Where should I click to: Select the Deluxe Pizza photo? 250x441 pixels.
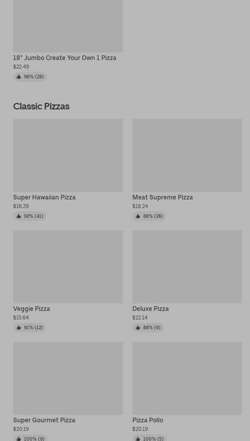click(187, 266)
